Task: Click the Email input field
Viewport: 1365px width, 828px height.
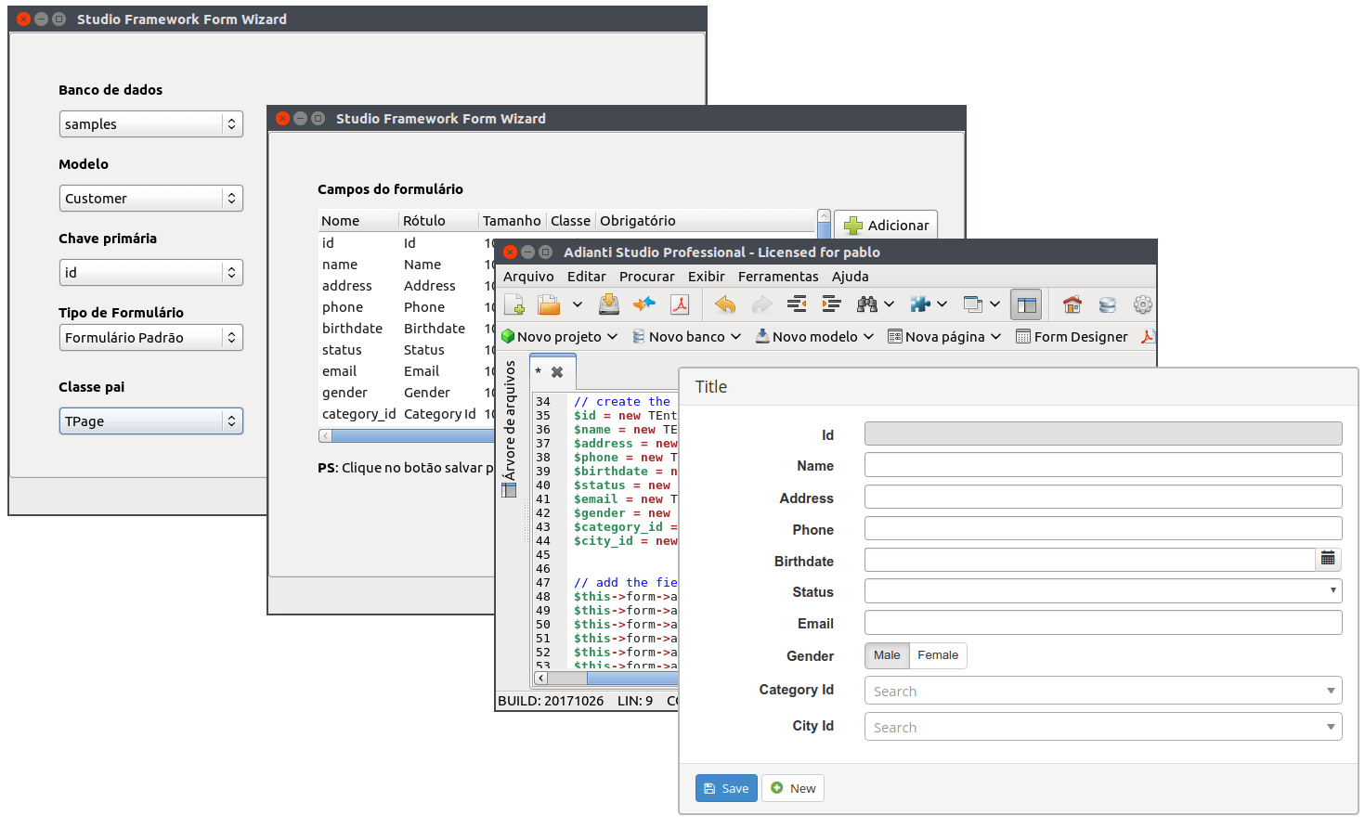Action: tap(1103, 623)
